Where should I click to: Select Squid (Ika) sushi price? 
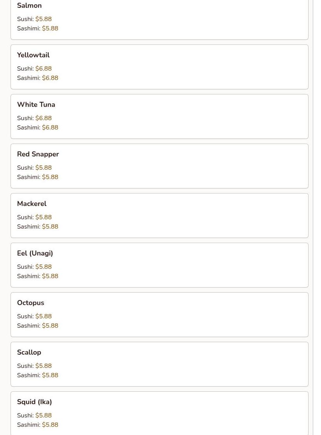tap(44, 415)
